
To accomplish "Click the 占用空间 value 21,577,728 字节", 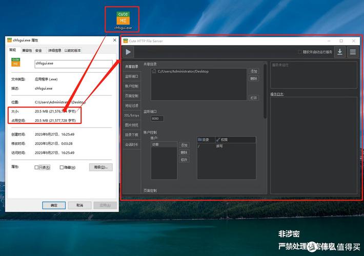I will 55,121.
